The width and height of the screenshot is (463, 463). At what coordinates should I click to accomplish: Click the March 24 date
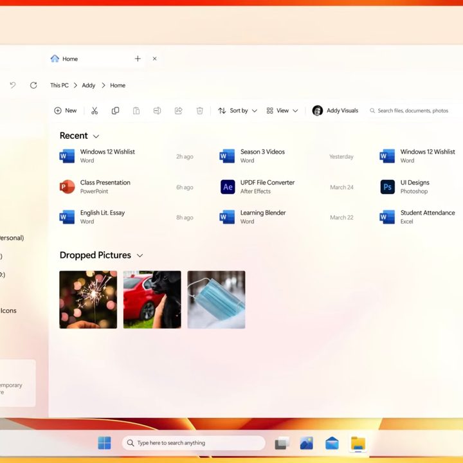341,187
